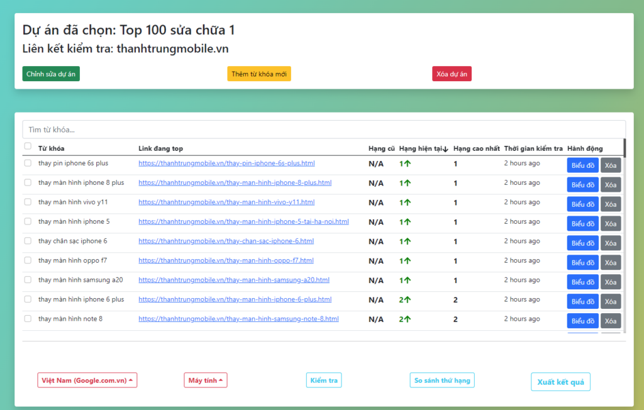
Task: Click green up arrow for thay pin iphone 6s plus
Action: tap(408, 164)
